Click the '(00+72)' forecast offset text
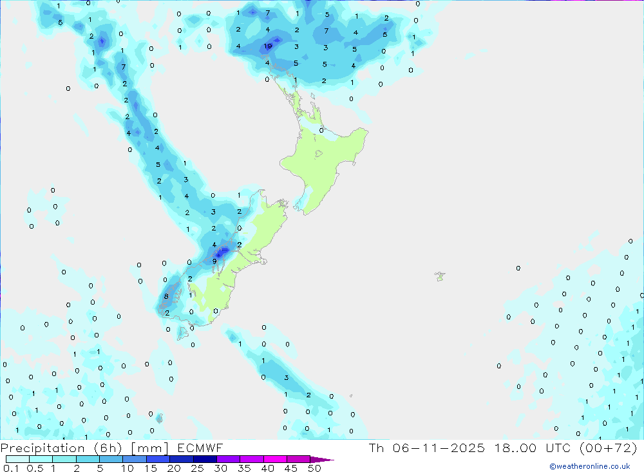Screen dimensions: 644x472 [x=609, y=448]
